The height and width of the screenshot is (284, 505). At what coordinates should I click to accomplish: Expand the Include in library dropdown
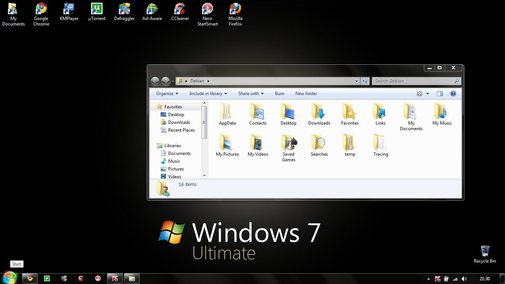click(208, 94)
